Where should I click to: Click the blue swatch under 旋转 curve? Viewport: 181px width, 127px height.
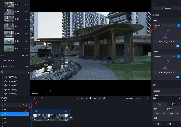click(x=177, y=77)
